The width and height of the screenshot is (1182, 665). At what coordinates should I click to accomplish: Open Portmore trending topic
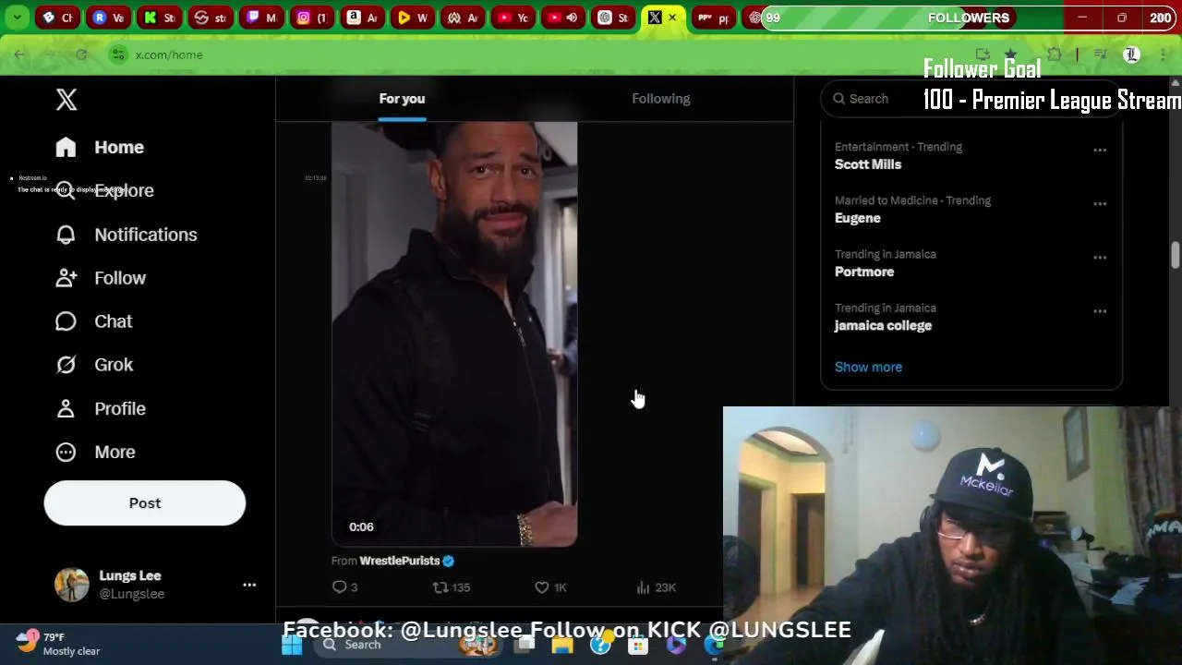(864, 272)
